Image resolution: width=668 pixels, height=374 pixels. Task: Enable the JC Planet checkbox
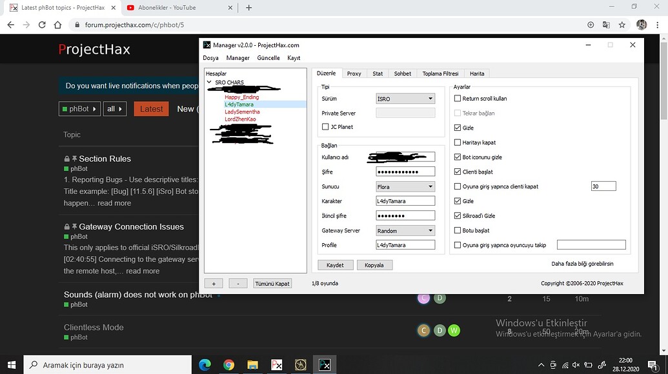pyautogui.click(x=326, y=126)
